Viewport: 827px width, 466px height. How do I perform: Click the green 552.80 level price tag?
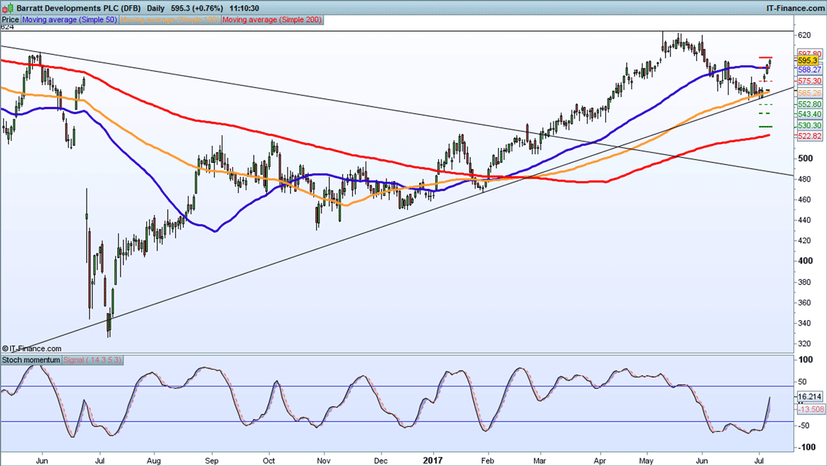[809, 104]
